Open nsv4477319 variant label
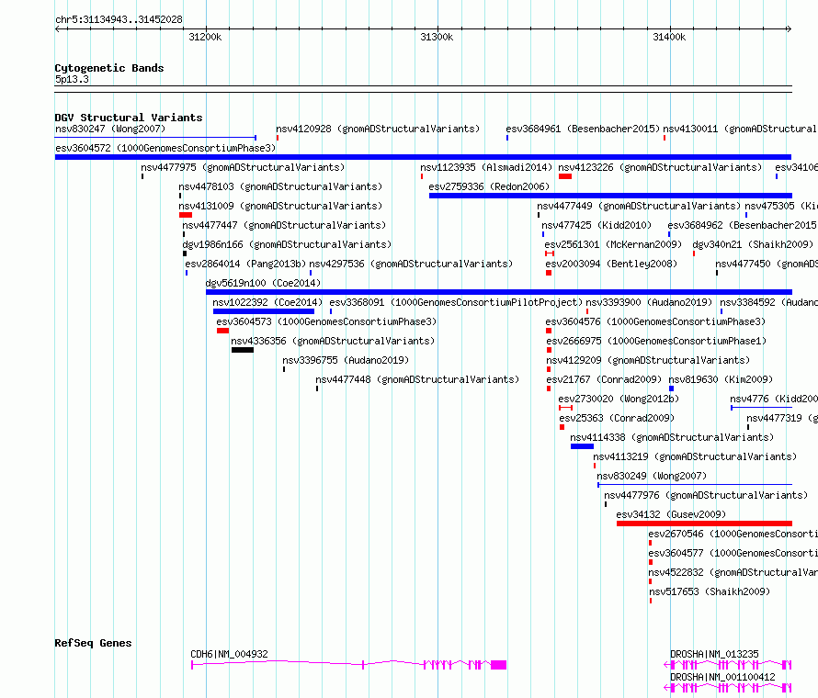This screenshot has height=698, width=818. coord(781,418)
